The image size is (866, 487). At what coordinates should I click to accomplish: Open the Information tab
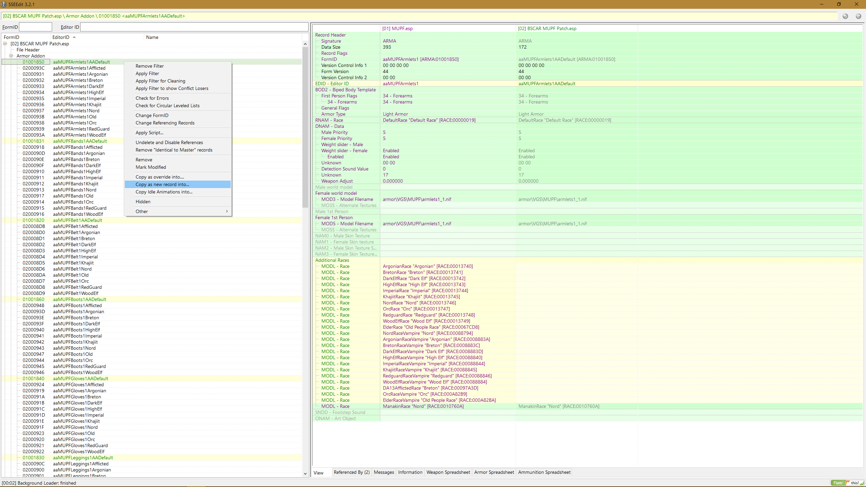(410, 472)
